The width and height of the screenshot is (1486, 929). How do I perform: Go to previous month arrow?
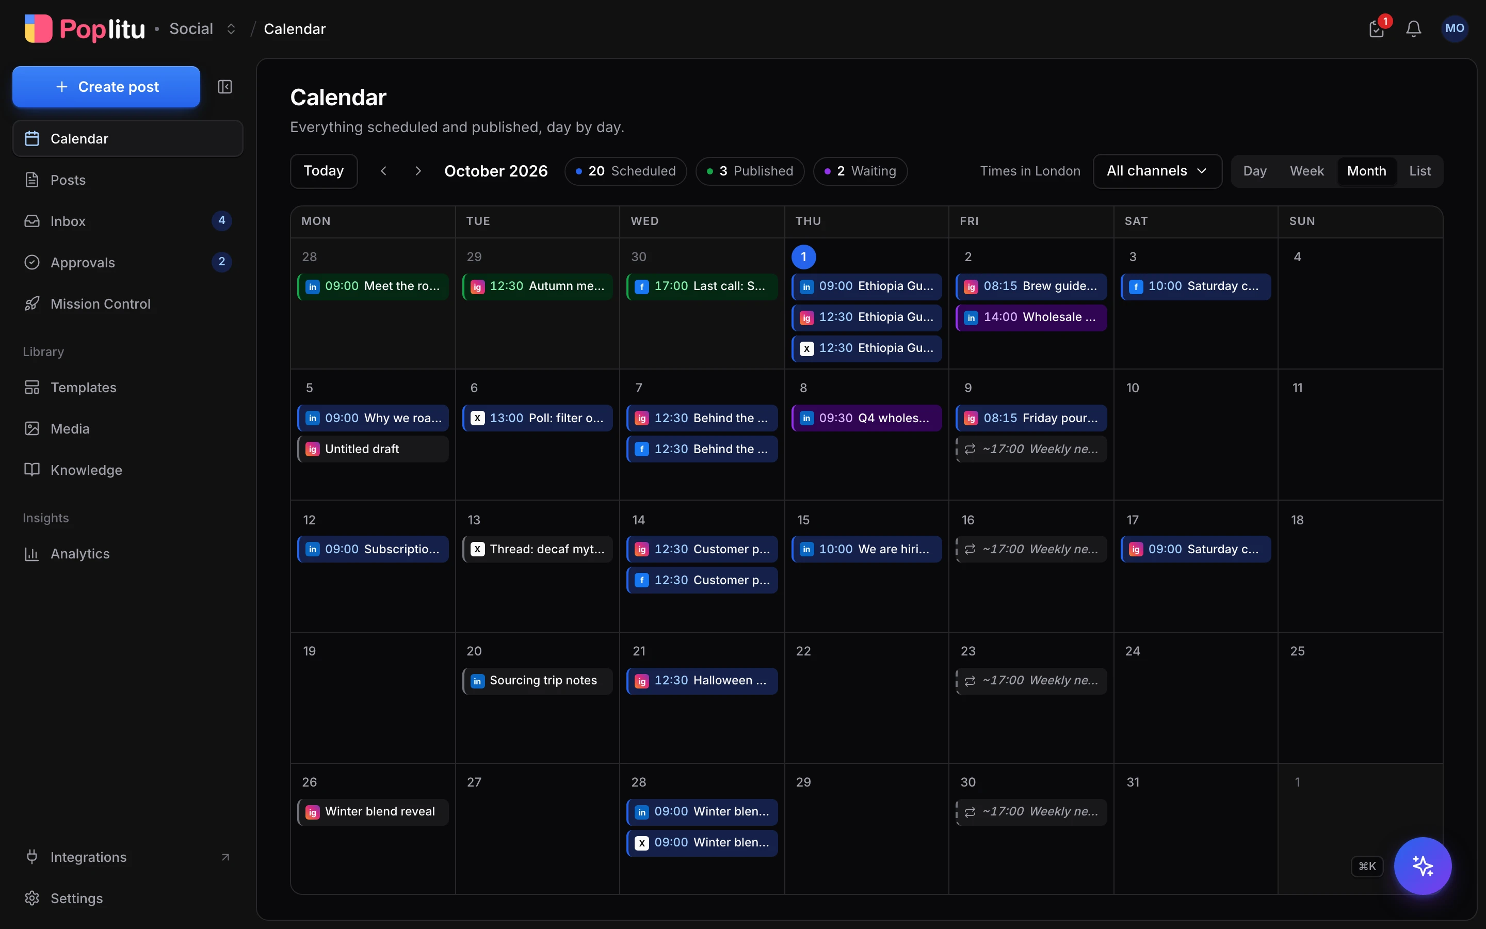tap(384, 171)
